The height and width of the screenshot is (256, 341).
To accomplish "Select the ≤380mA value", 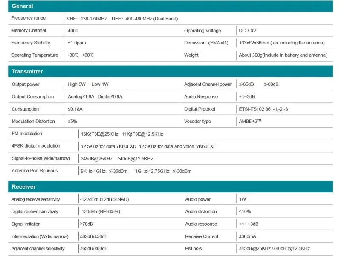I will coord(247,237).
